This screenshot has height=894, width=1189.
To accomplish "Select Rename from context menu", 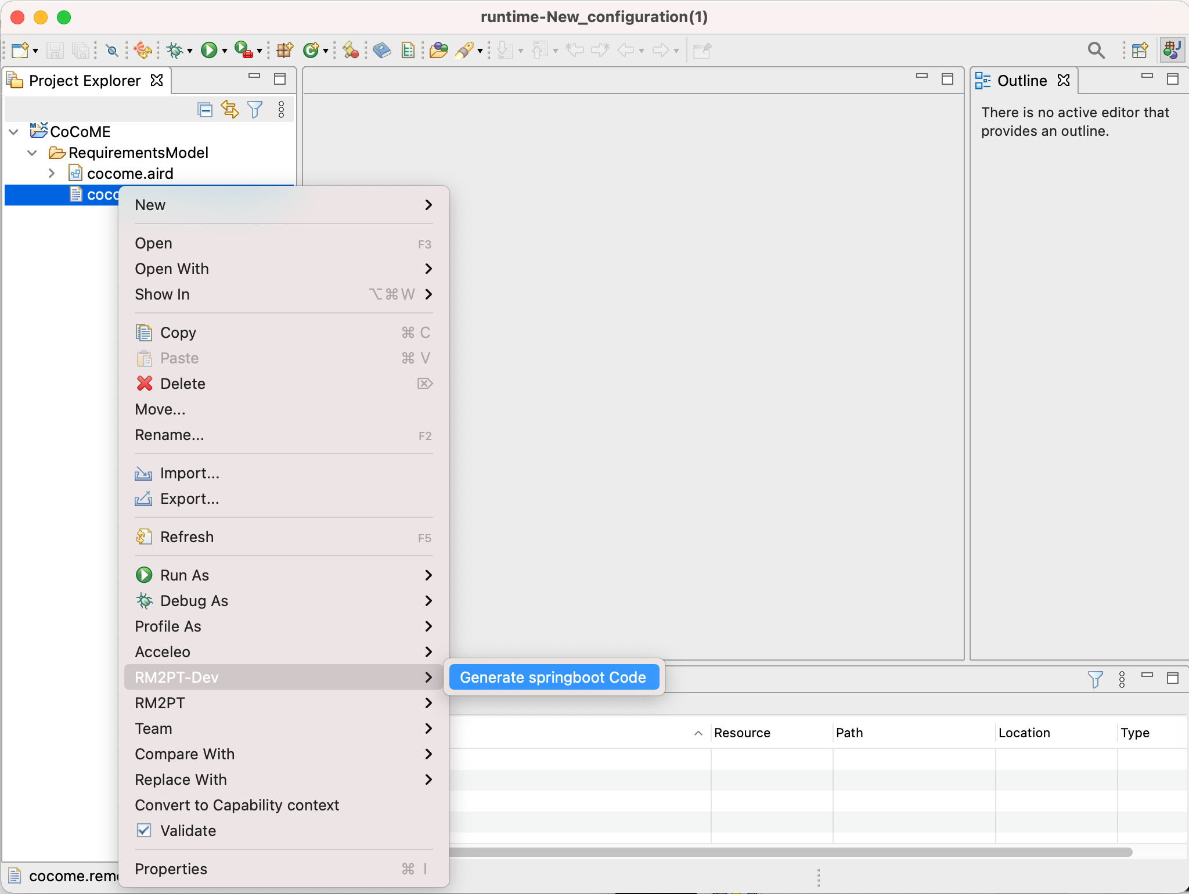I will pyautogui.click(x=168, y=435).
